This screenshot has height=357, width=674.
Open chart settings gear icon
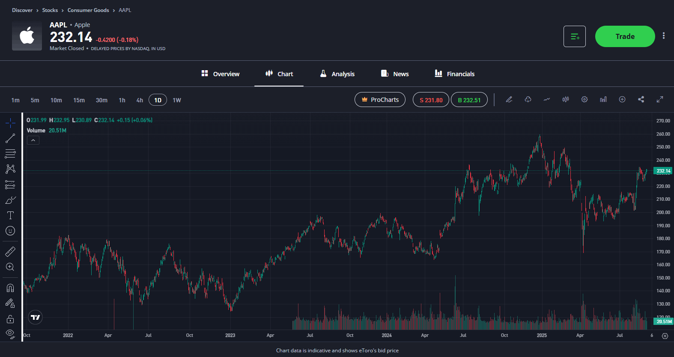tap(585, 99)
